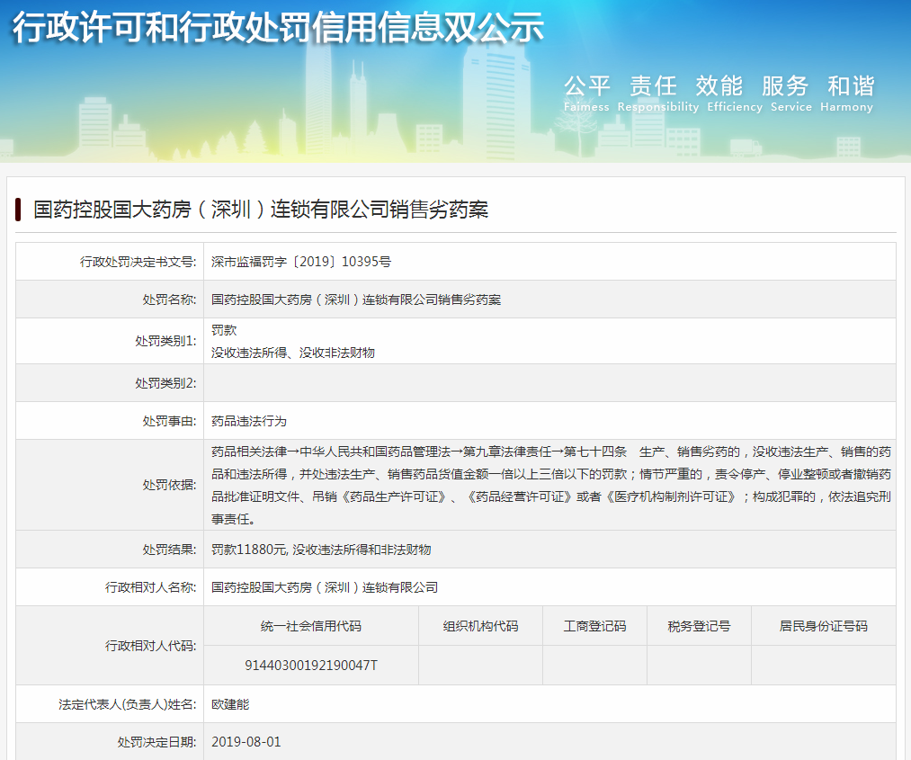Click the 法定代表人(负责人)姓名 label
Screen dimensions: 911x760
(x=127, y=704)
